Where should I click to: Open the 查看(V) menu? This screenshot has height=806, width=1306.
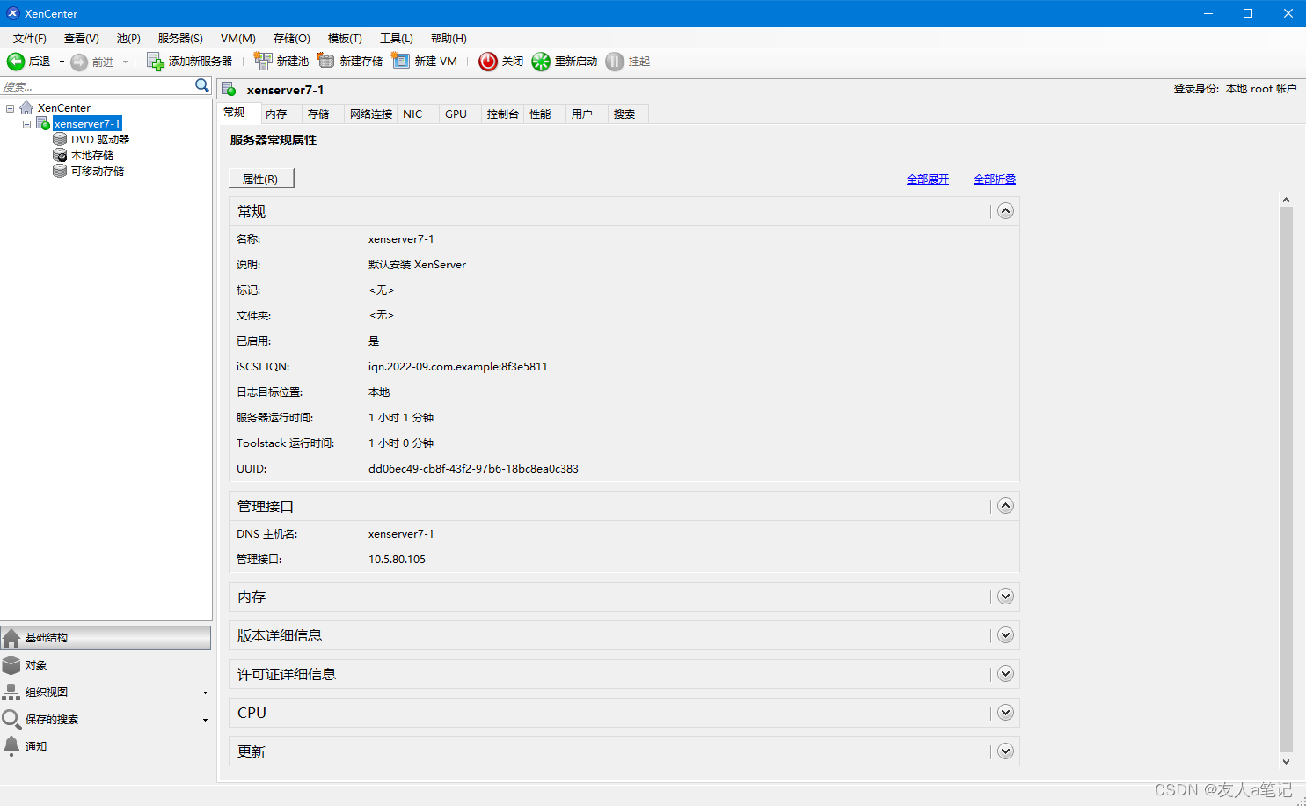82,39
